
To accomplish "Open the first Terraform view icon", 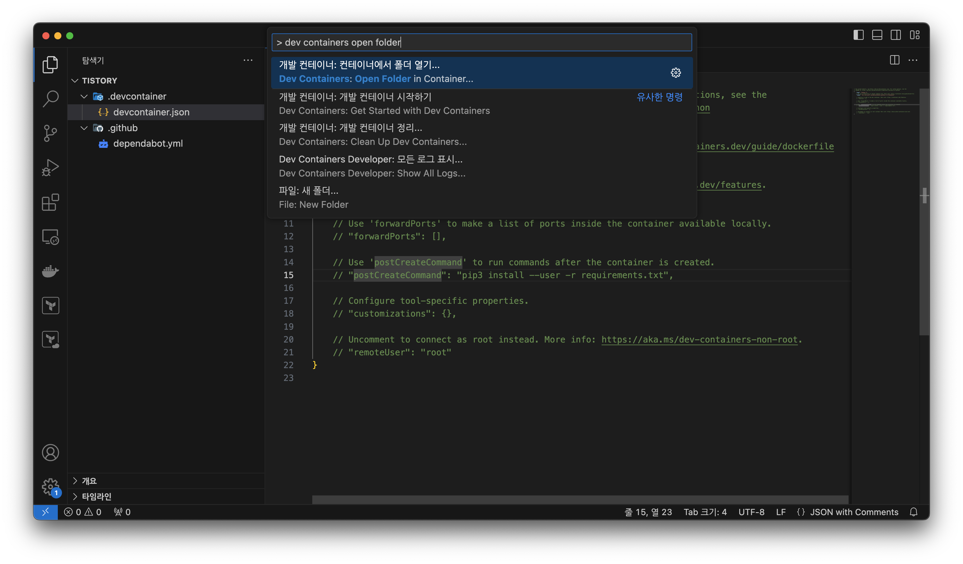I will (x=50, y=305).
